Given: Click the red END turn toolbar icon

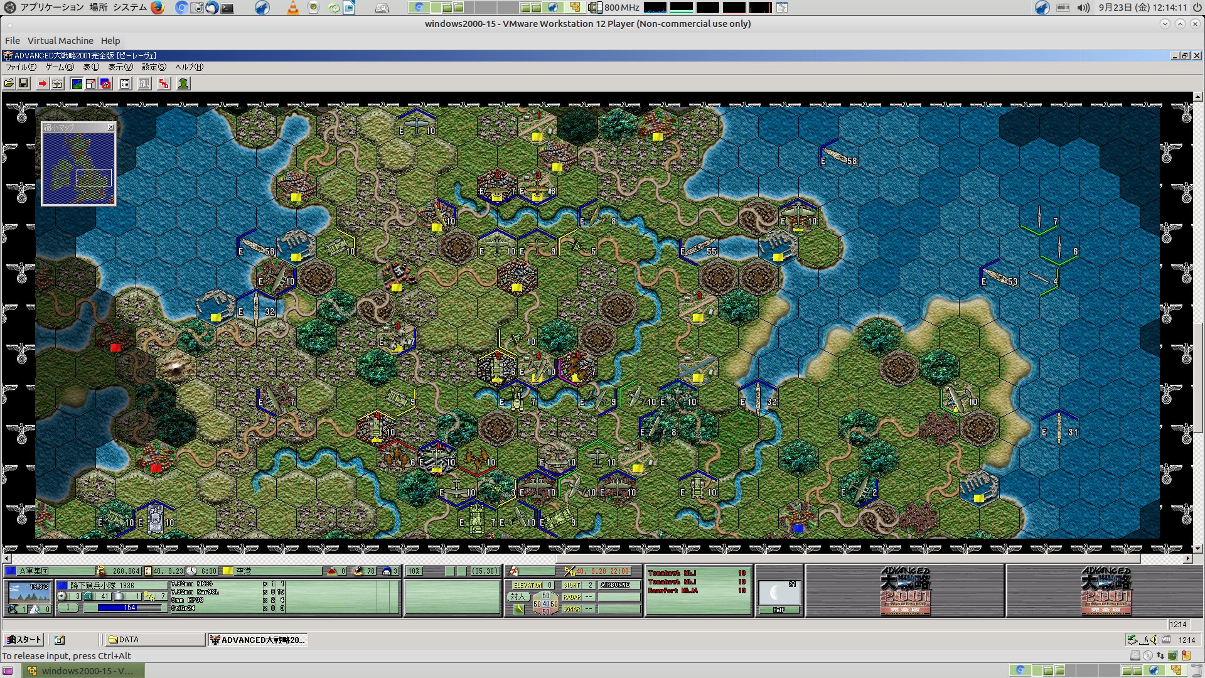Looking at the screenshot, I should [x=164, y=83].
